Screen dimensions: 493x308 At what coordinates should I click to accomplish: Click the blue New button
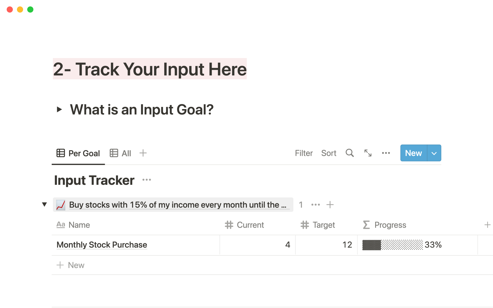(413, 153)
